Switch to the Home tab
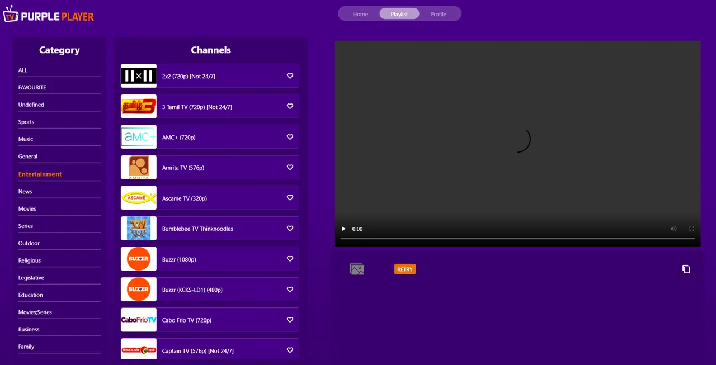 [x=360, y=13]
